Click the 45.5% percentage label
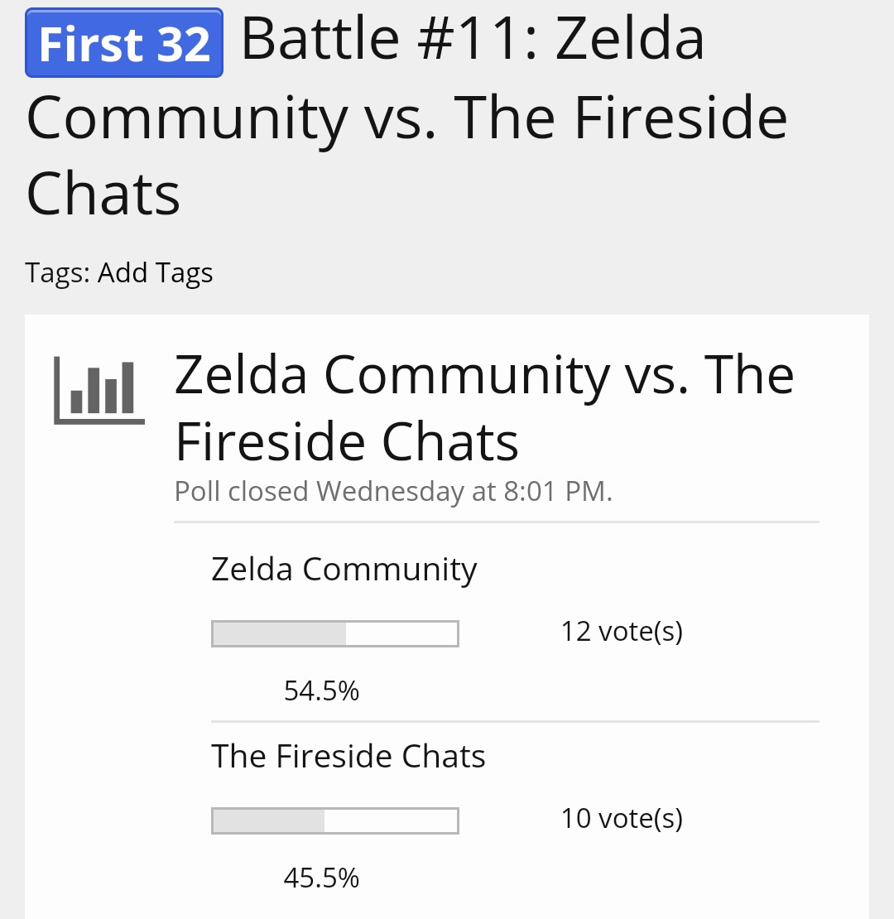Screen dimensions: 894x919 (321, 878)
